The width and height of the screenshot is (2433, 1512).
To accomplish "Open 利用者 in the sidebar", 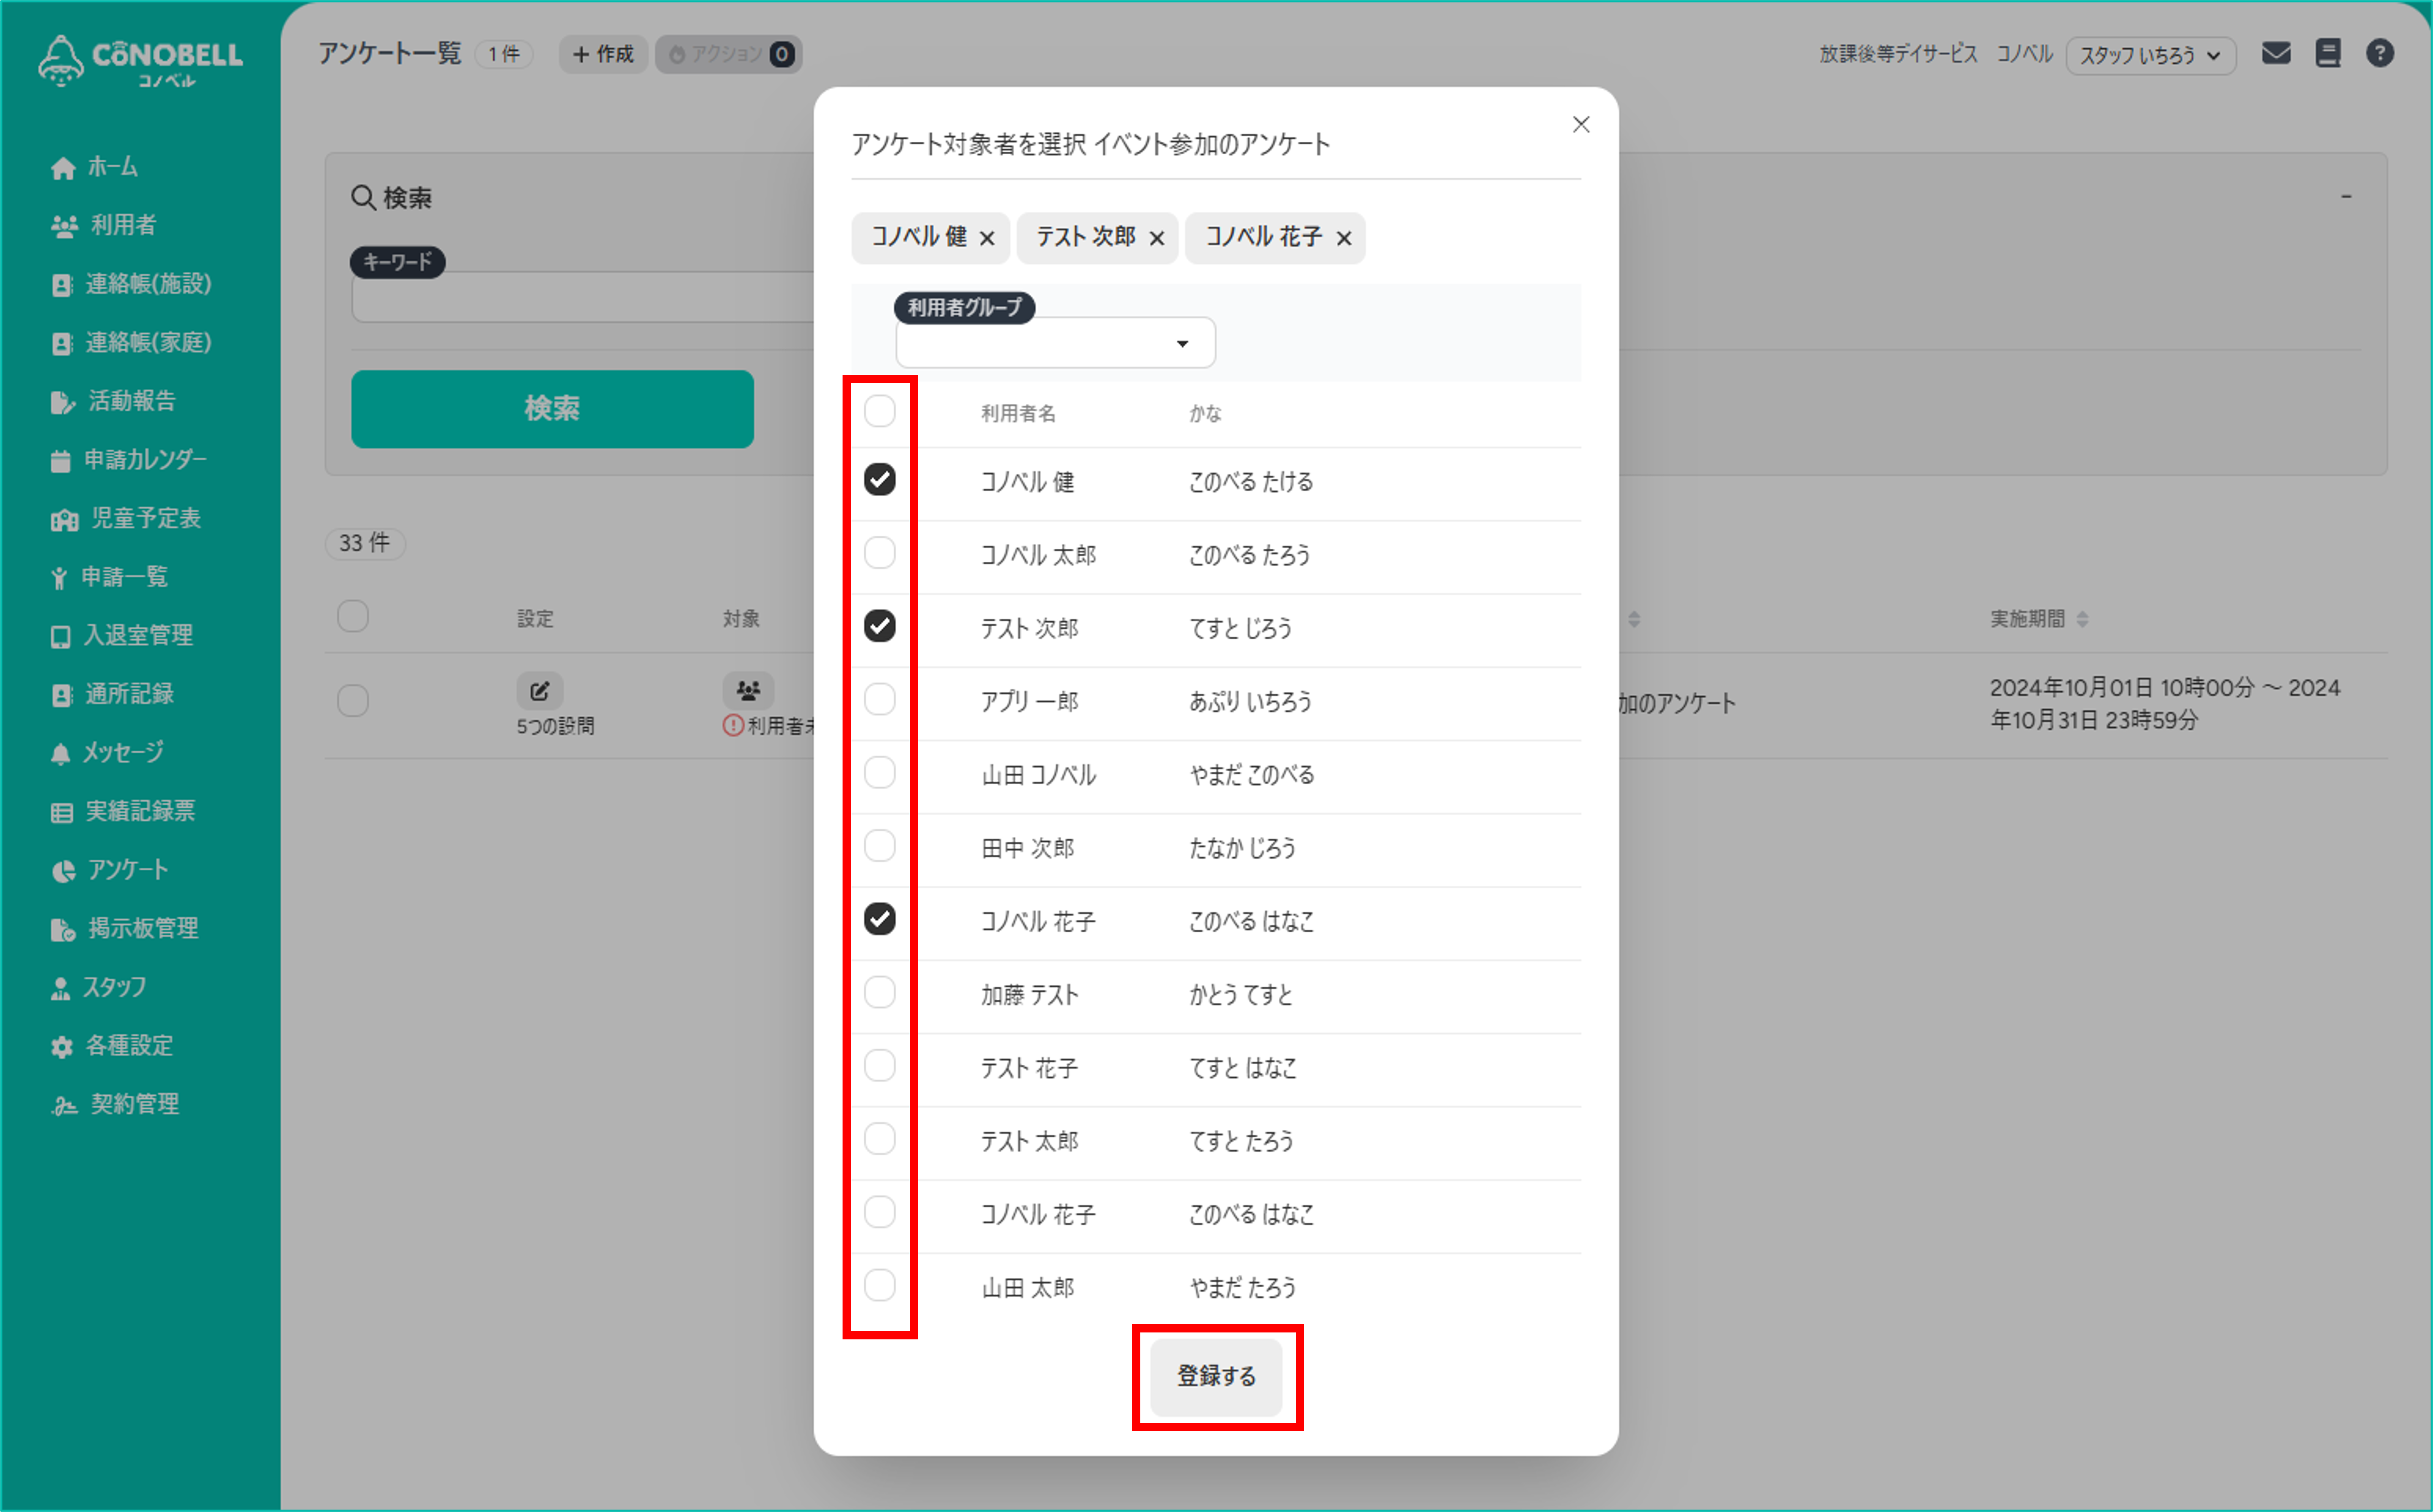I will [x=103, y=225].
